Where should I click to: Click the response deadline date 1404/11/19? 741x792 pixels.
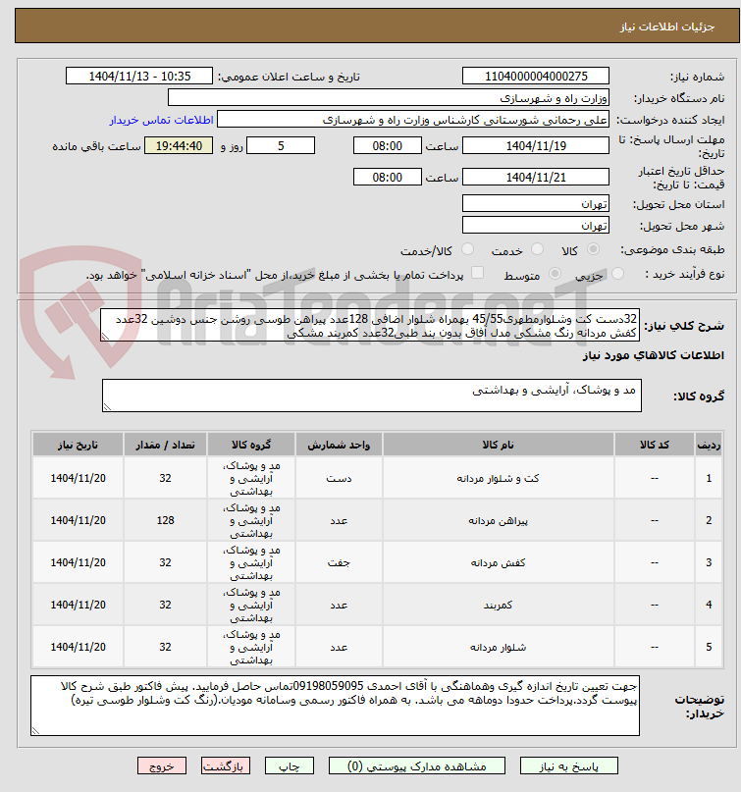(536, 145)
